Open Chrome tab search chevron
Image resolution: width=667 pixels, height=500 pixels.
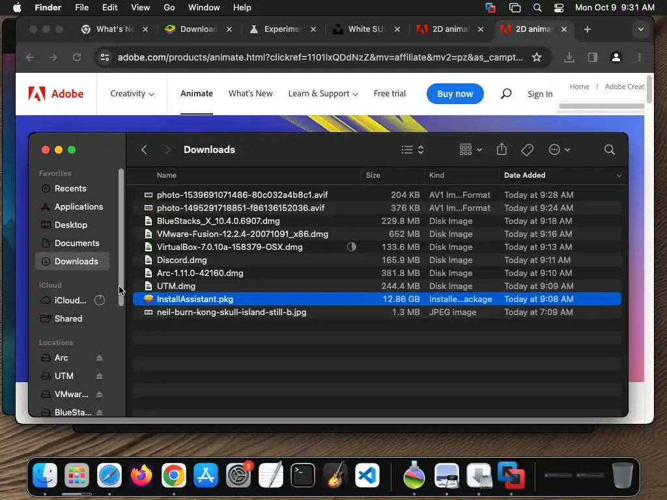[641, 29]
